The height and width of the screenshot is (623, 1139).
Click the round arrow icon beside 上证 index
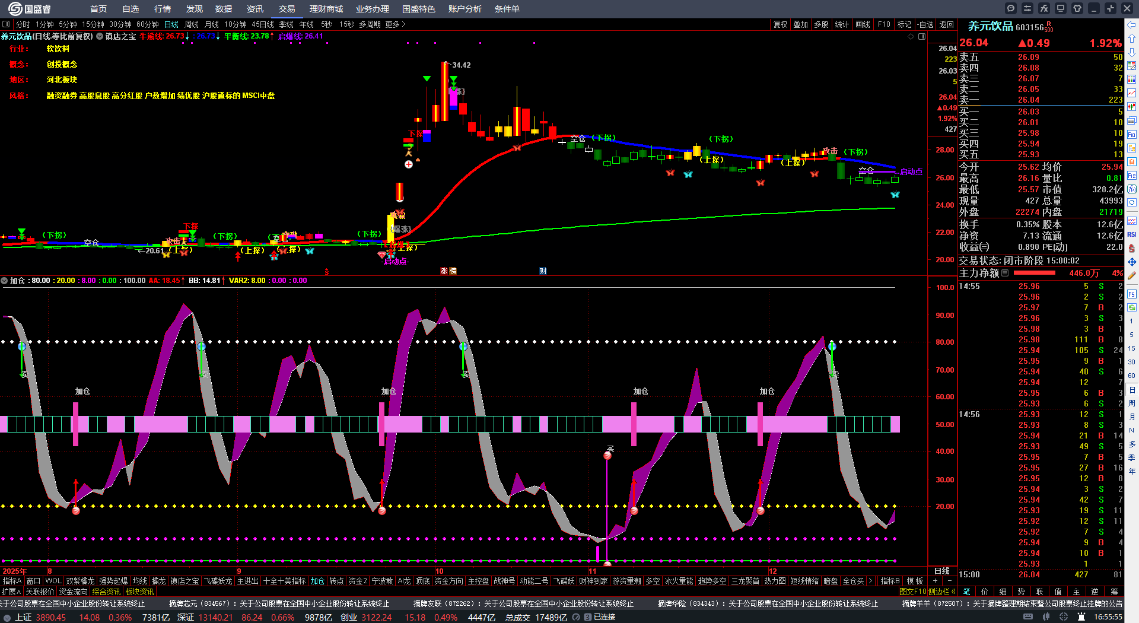[x=7, y=618]
